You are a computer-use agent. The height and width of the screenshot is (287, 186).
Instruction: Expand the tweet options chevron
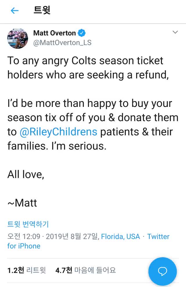pyautogui.click(x=175, y=32)
